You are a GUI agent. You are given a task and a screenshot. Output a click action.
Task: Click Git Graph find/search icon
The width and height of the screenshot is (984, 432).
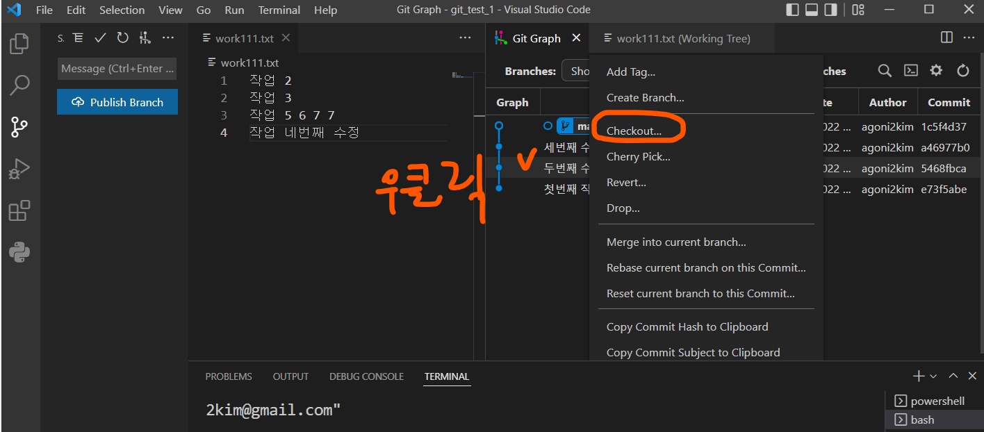(885, 71)
